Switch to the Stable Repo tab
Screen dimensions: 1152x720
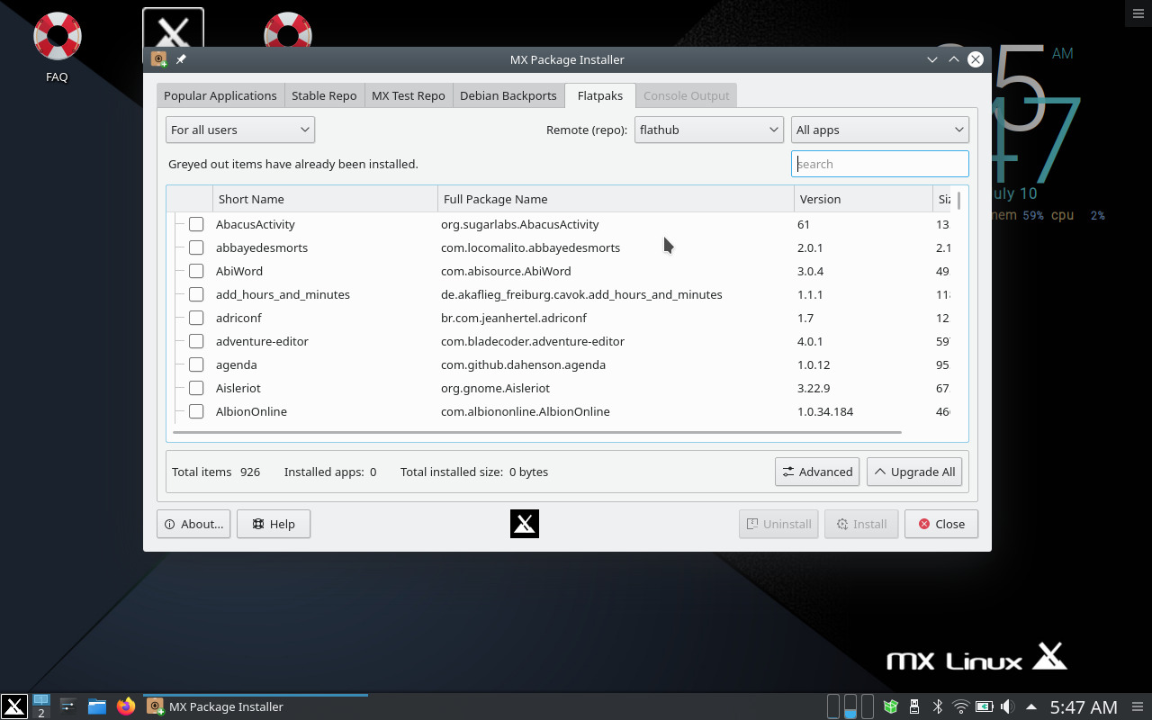pyautogui.click(x=324, y=95)
